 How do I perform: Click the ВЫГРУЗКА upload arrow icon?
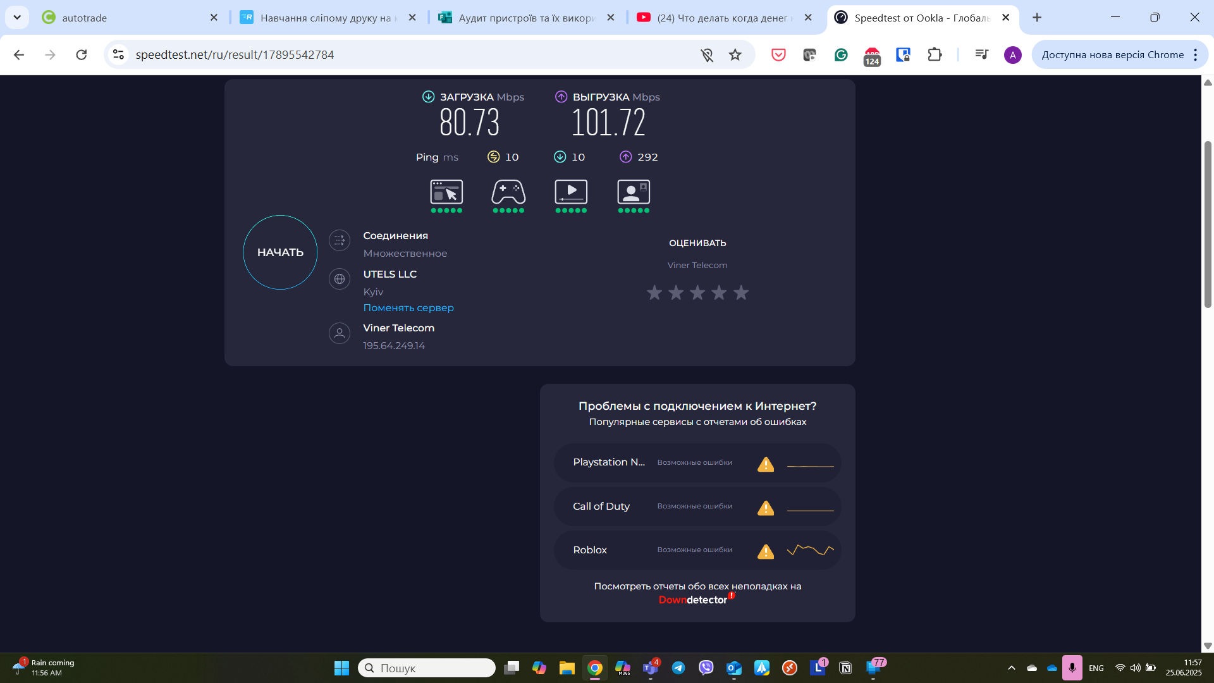(x=561, y=97)
